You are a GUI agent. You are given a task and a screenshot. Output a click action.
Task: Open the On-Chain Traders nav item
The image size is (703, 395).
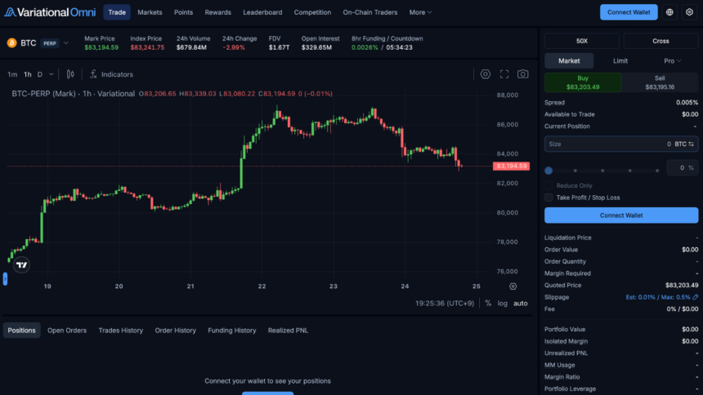pyautogui.click(x=369, y=12)
